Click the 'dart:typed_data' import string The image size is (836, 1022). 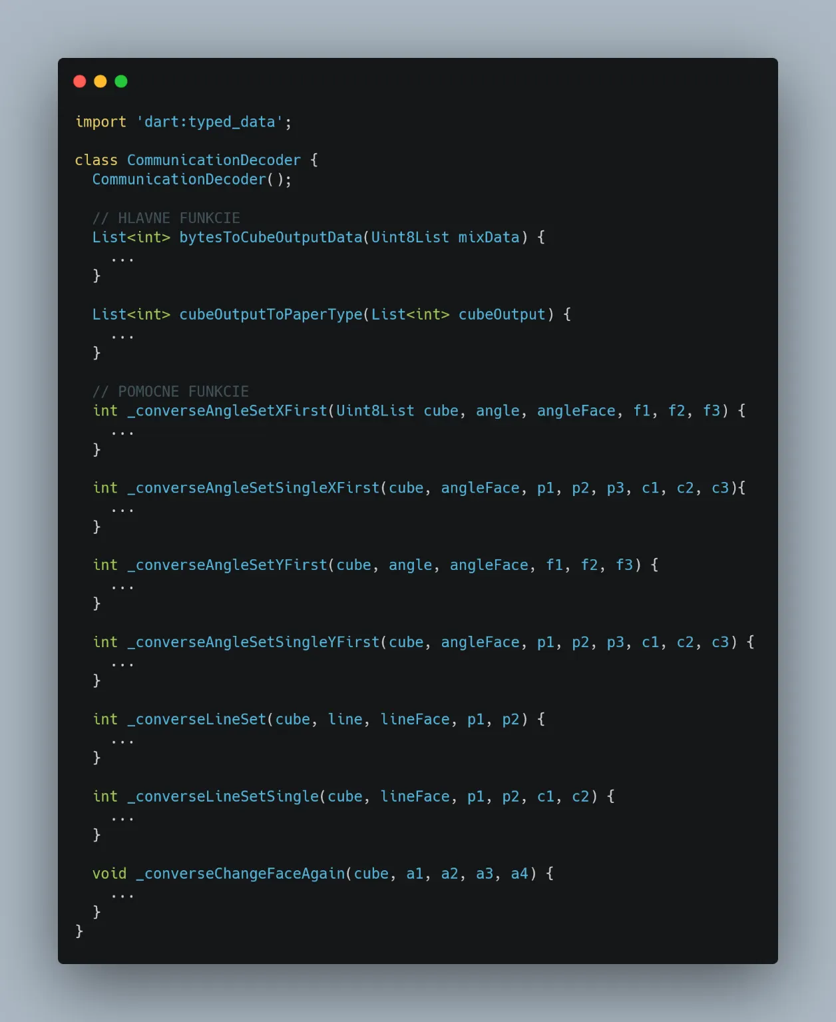tap(210, 122)
